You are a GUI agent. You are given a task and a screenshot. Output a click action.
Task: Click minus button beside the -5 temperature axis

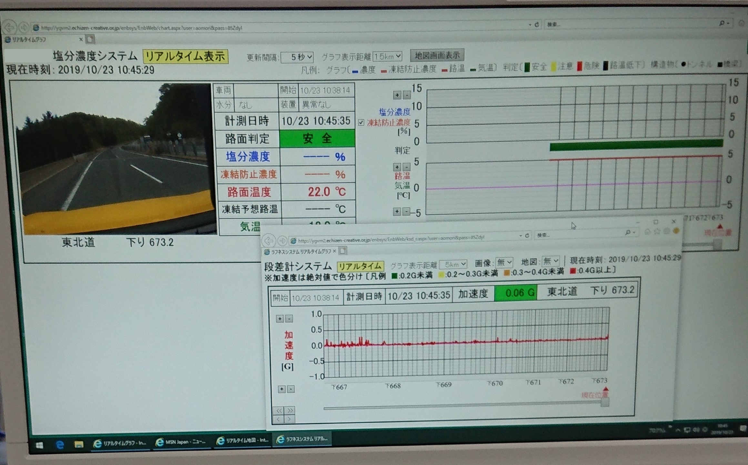[x=407, y=212]
